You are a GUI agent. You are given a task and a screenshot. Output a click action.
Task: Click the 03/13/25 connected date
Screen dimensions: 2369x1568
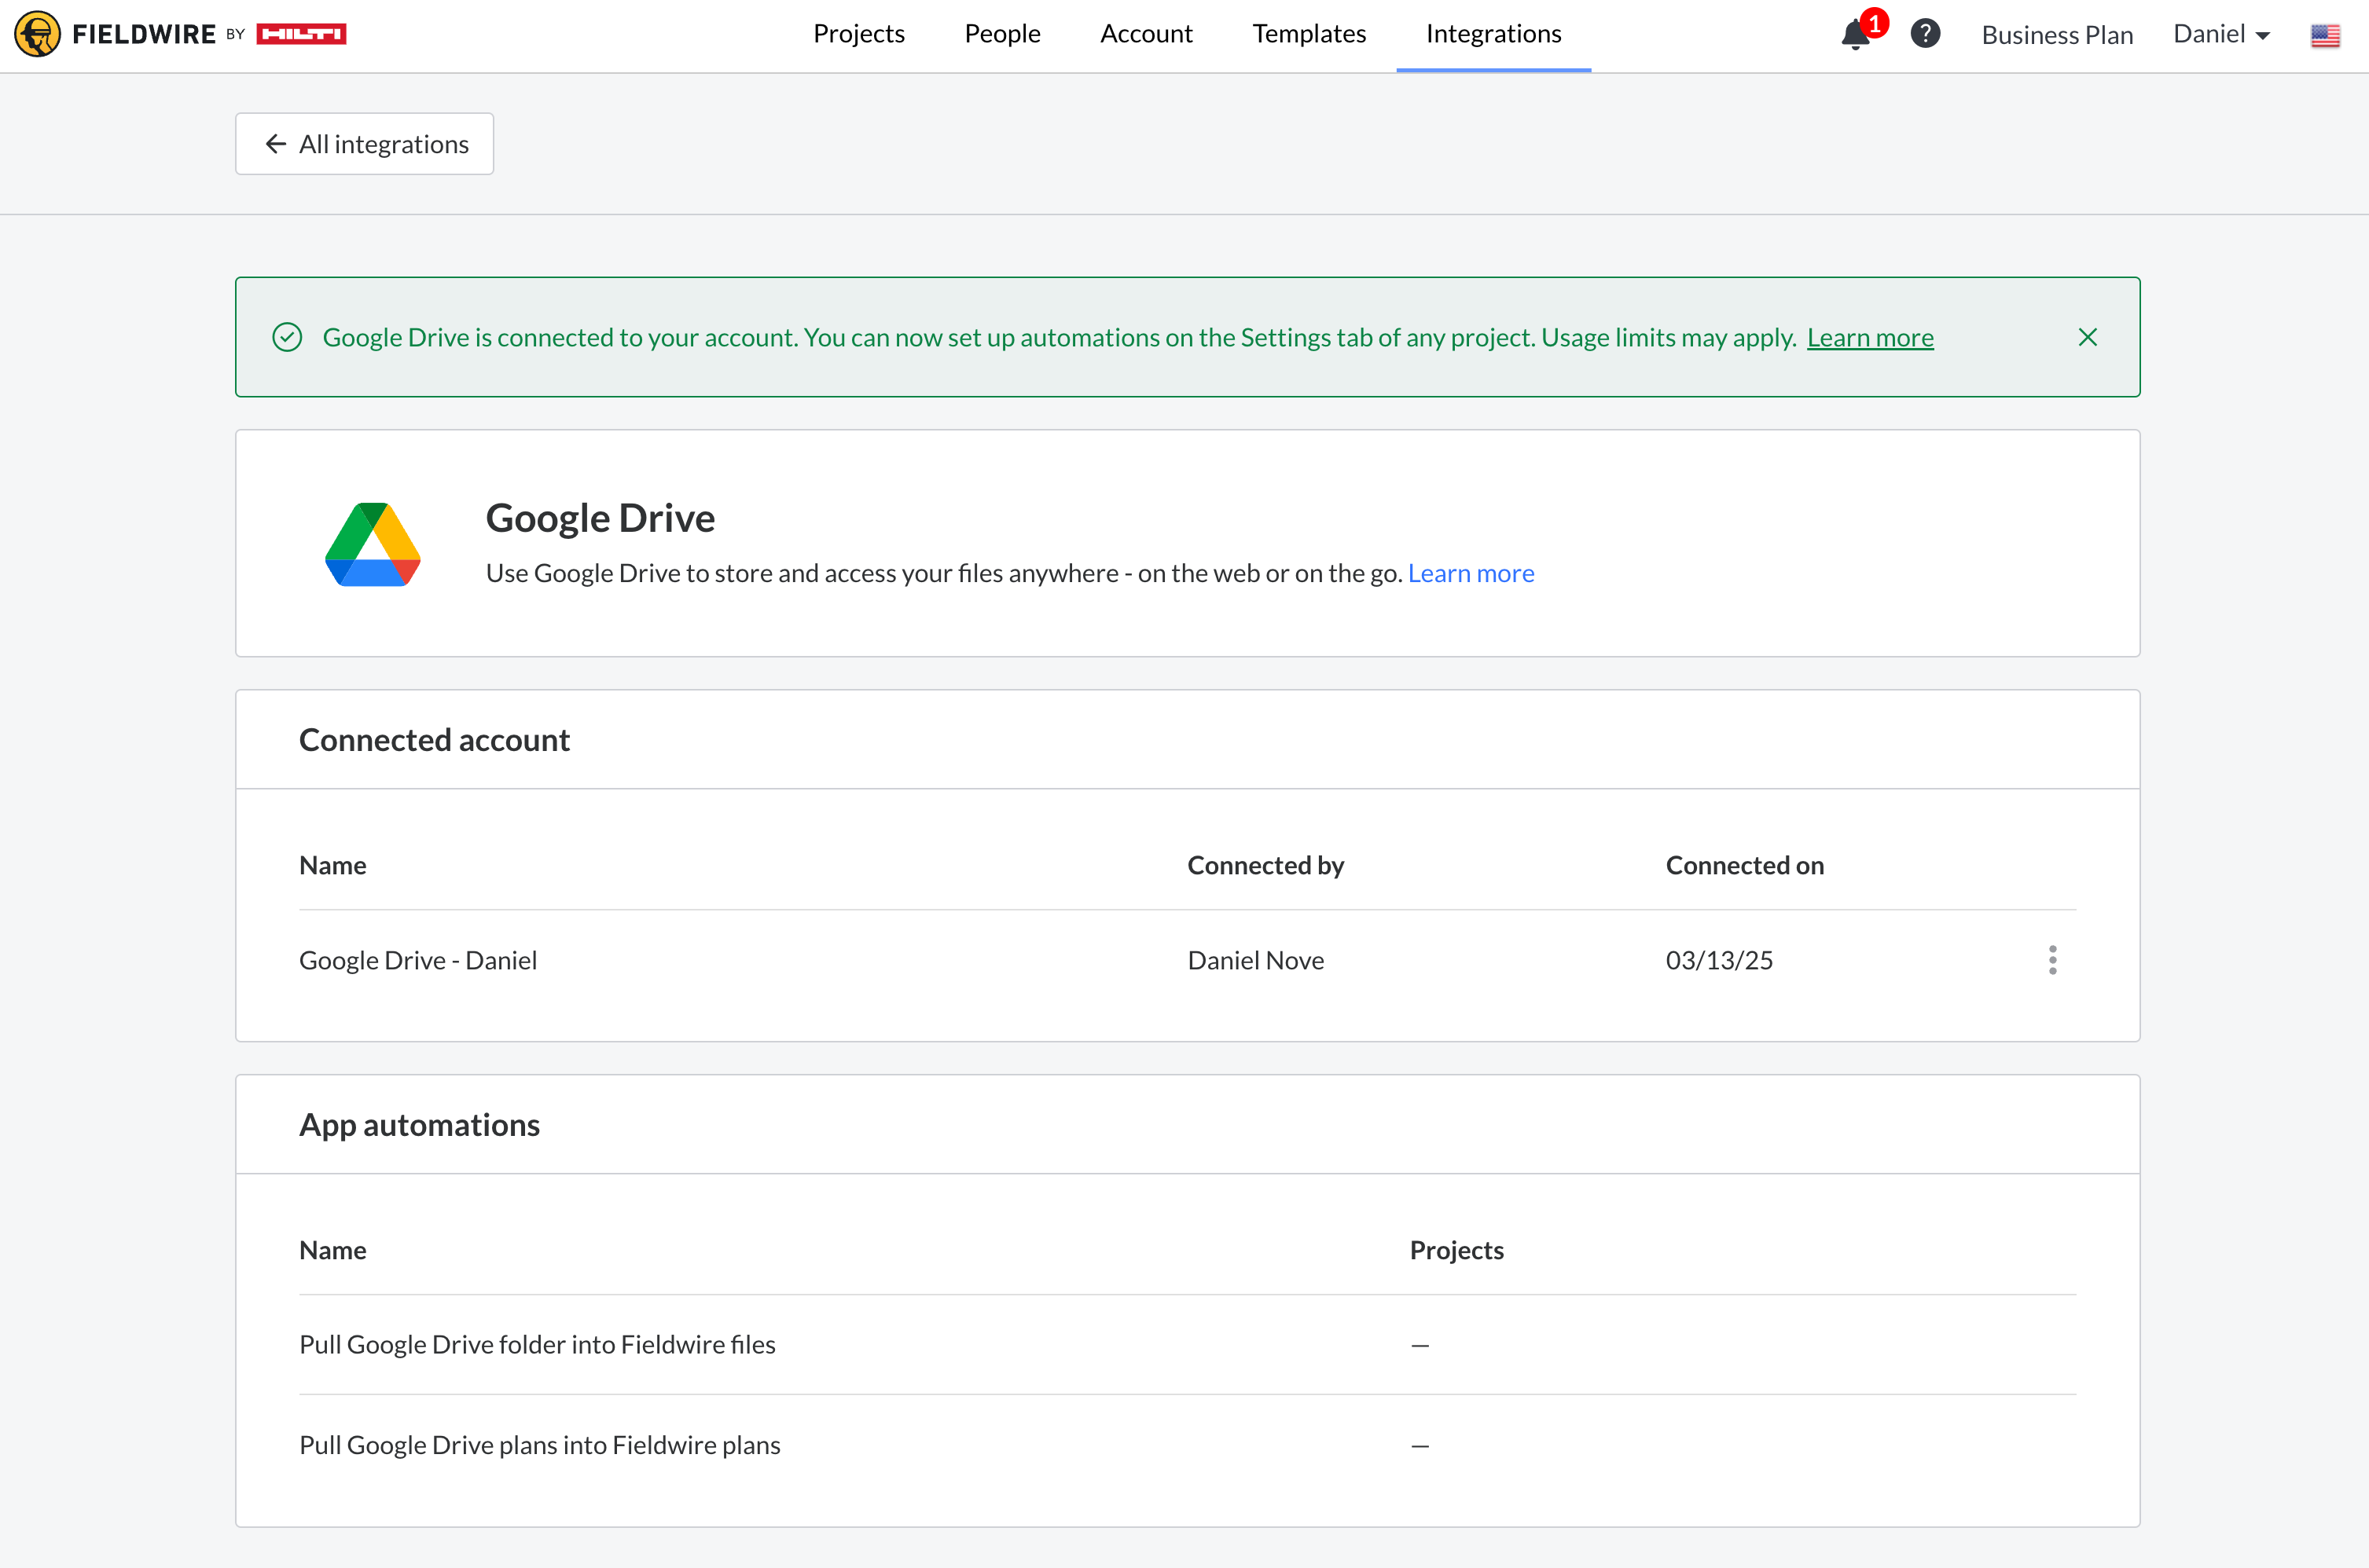coord(1719,960)
